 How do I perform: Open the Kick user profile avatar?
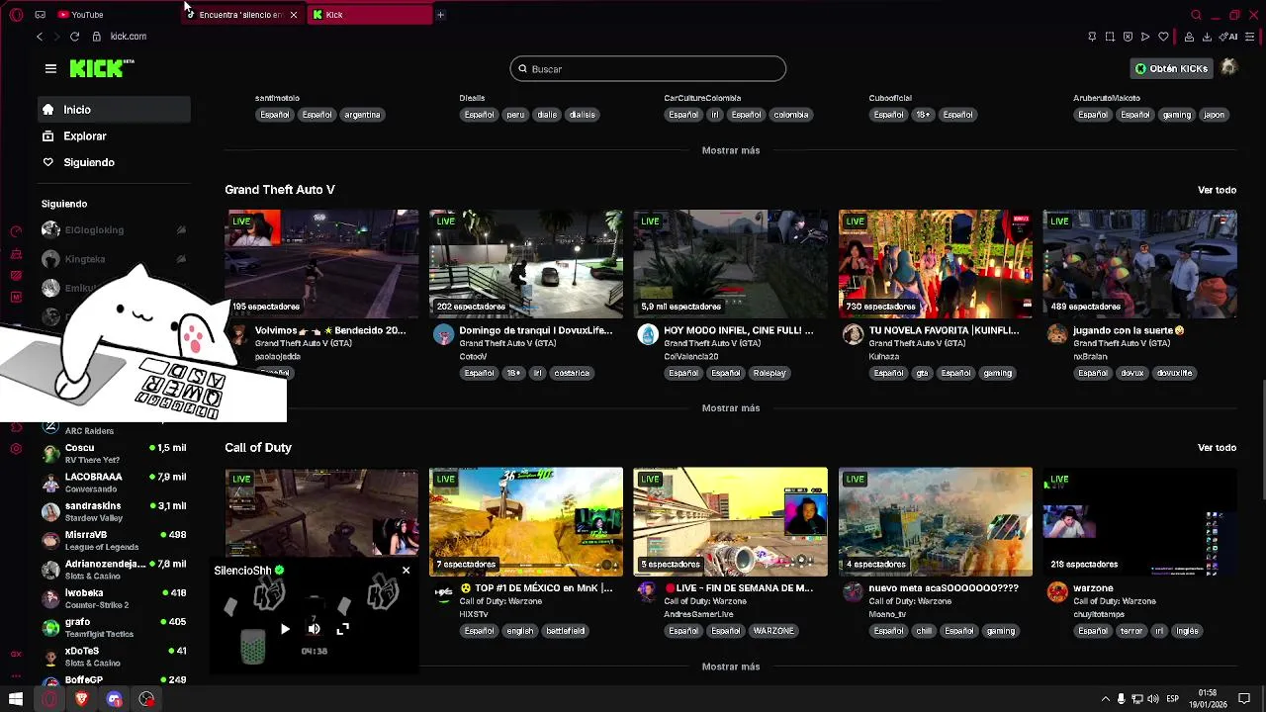[1228, 68]
